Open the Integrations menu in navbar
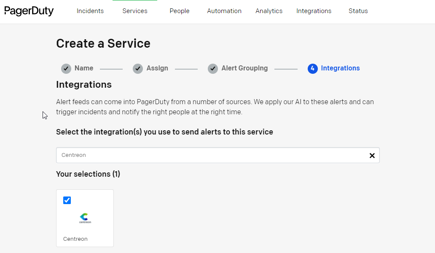The width and height of the screenshot is (435, 253). point(314,11)
